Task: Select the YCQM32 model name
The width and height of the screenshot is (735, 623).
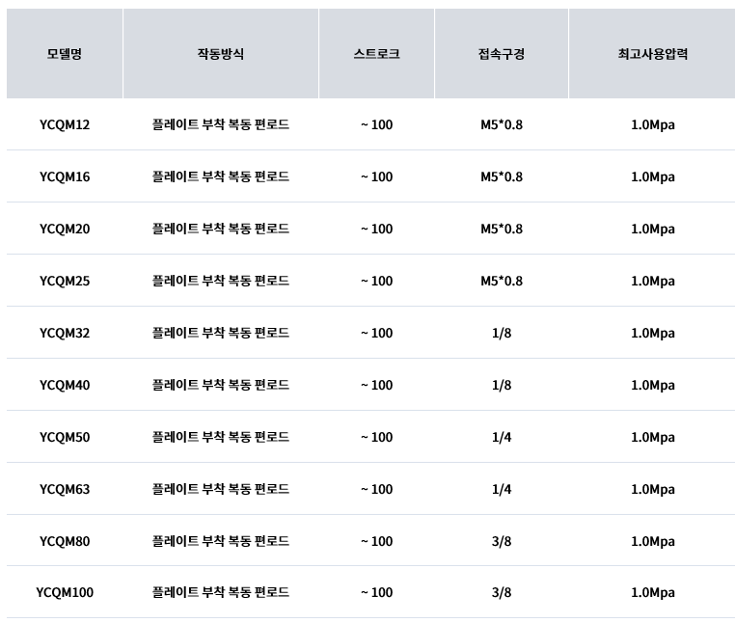Action: pyautogui.click(x=65, y=333)
